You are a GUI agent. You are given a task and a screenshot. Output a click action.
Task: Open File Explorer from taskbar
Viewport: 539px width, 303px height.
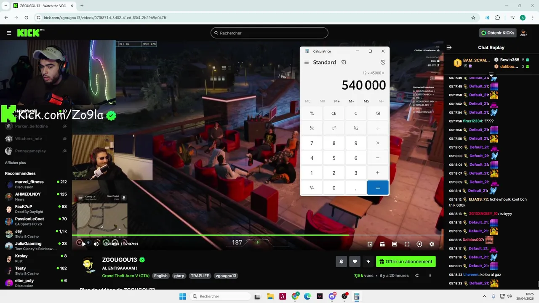[270, 296]
